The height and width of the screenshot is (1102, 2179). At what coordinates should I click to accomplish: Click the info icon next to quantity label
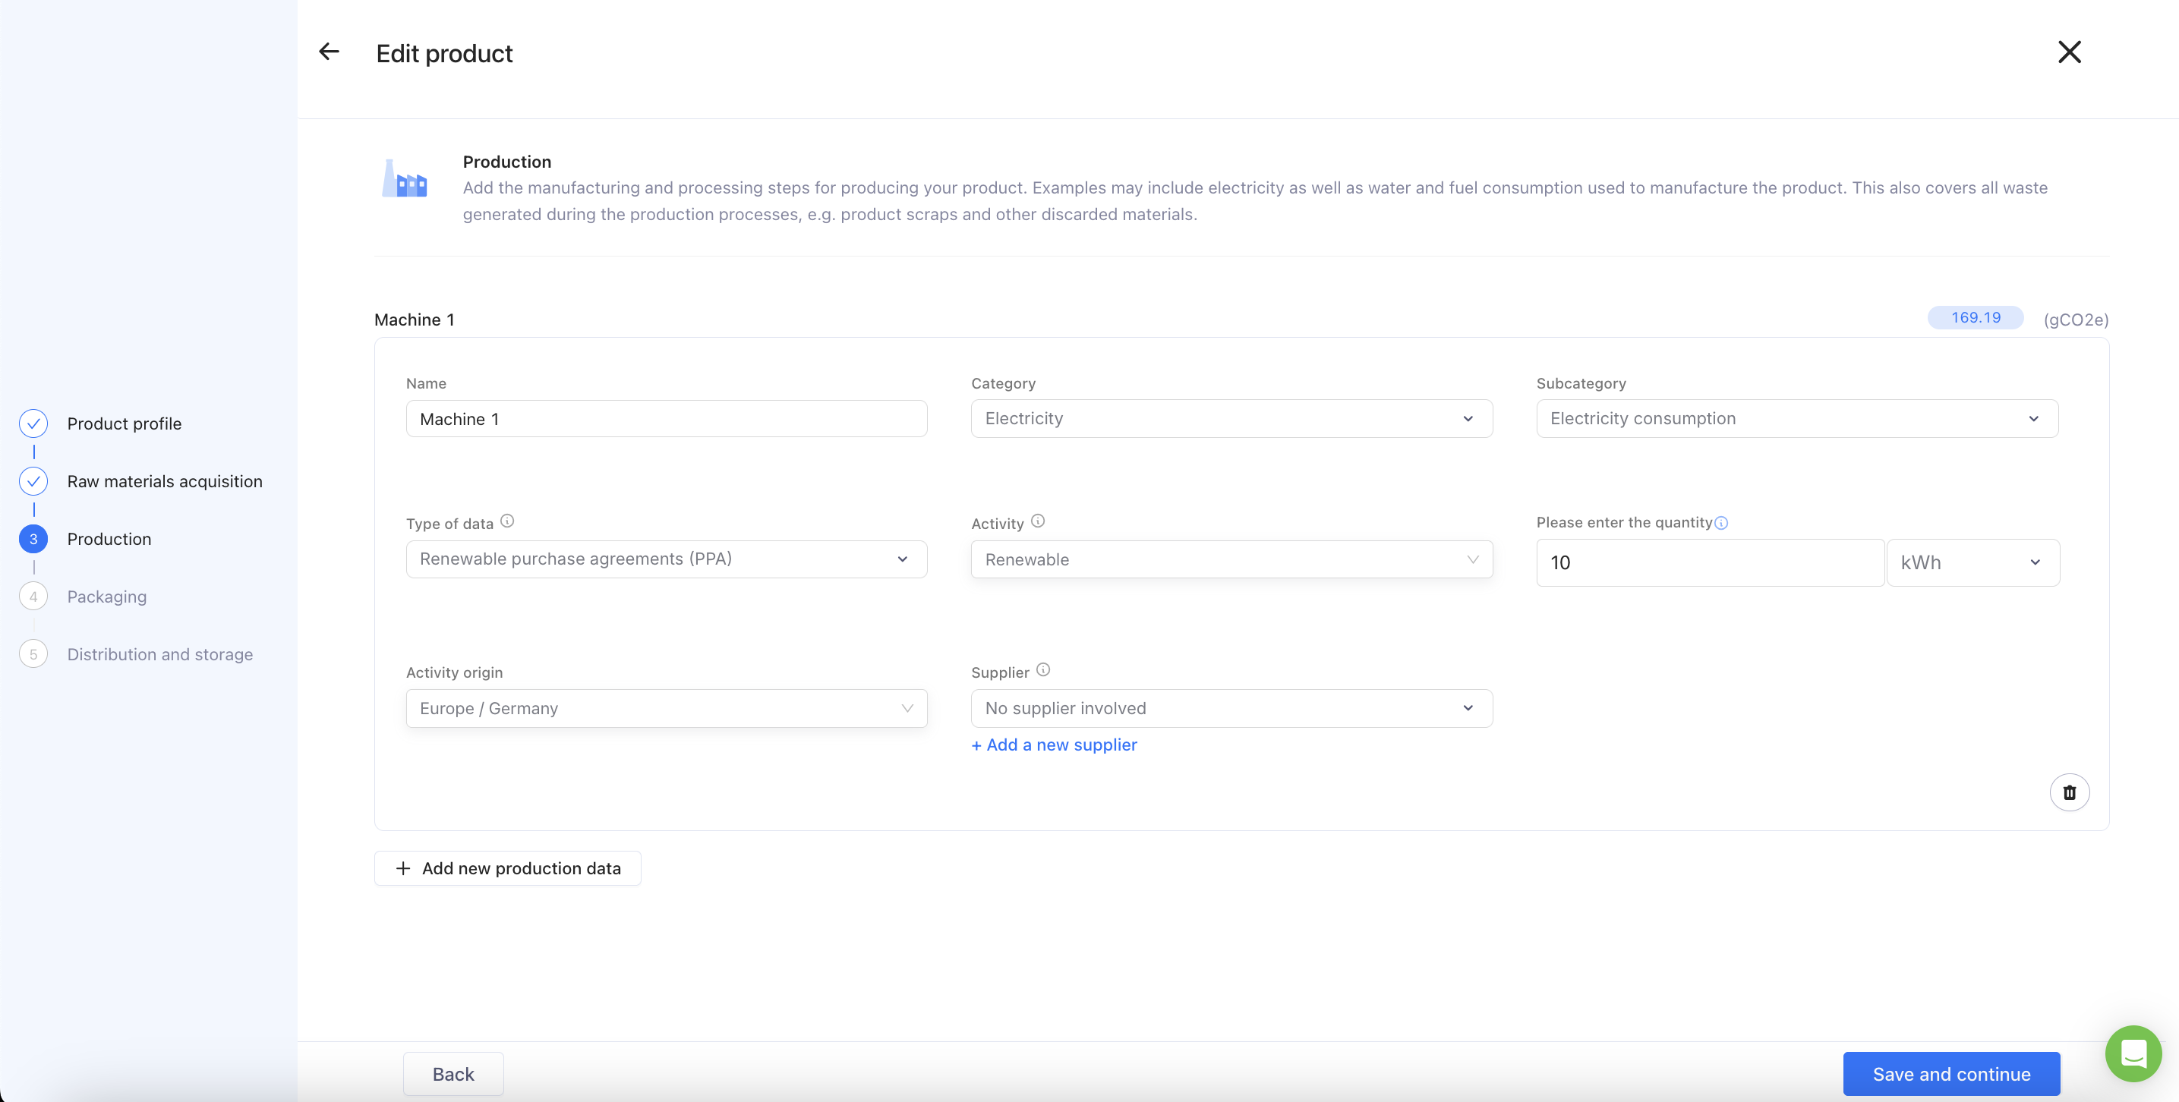coord(1721,524)
